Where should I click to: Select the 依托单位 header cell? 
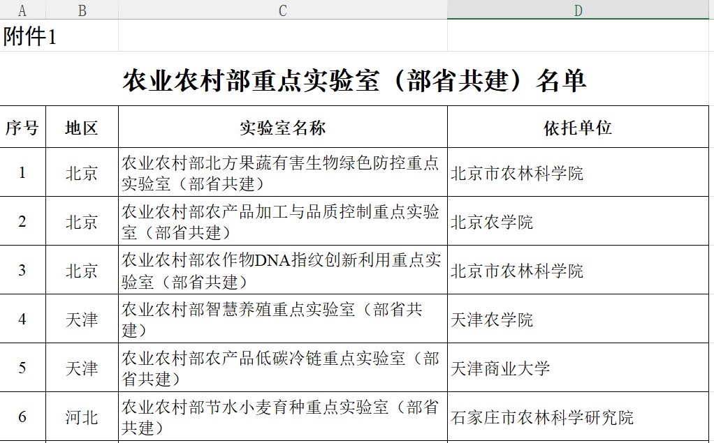(x=578, y=128)
